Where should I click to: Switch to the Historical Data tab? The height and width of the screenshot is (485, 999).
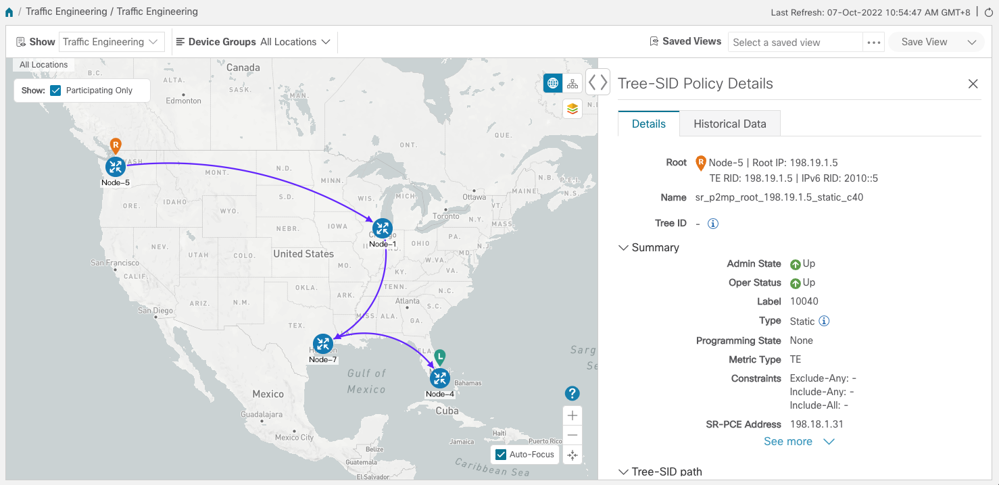(729, 124)
